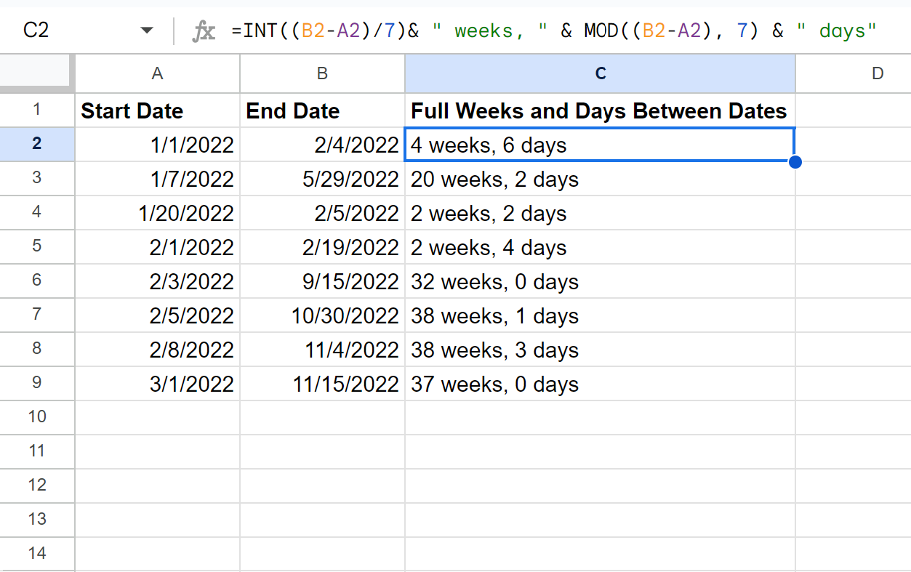Select row 6 header
The image size is (911, 572).
pyautogui.click(x=37, y=281)
